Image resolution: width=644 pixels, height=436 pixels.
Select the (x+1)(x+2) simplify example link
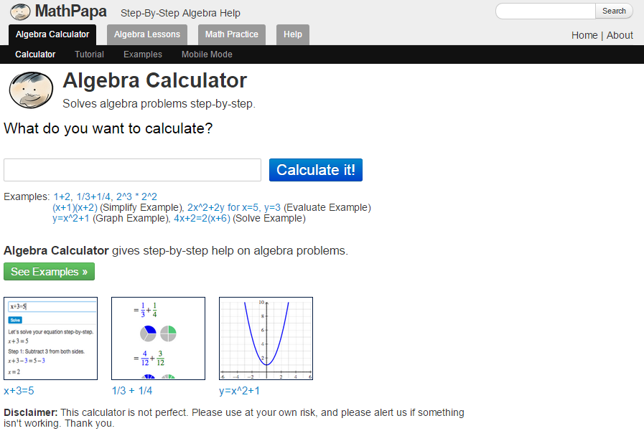(75, 207)
